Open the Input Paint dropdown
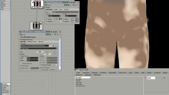169x95 pixels. [55, 16]
